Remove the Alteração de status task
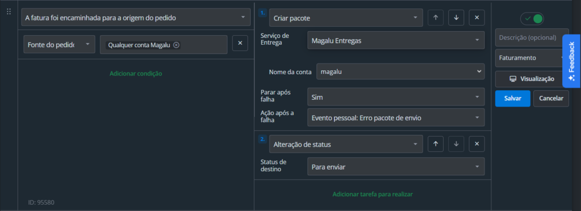The image size is (581, 211). [x=477, y=144]
